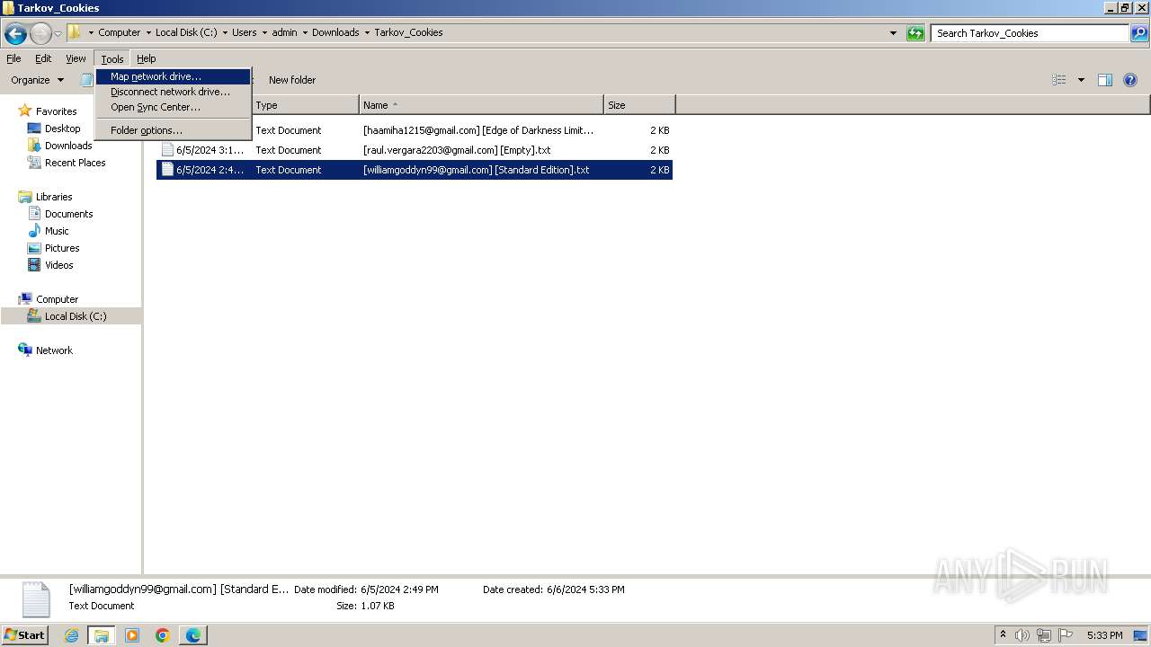Click the network tray icon
The width and height of the screenshot is (1151, 647).
click(x=1044, y=635)
